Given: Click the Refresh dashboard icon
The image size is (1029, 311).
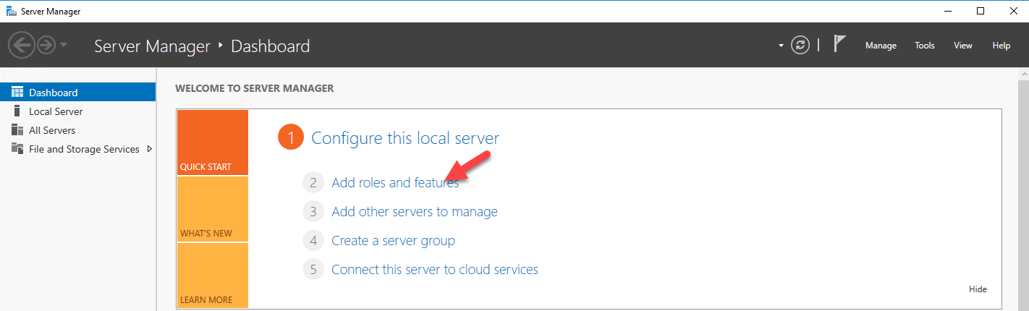Looking at the screenshot, I should point(800,46).
